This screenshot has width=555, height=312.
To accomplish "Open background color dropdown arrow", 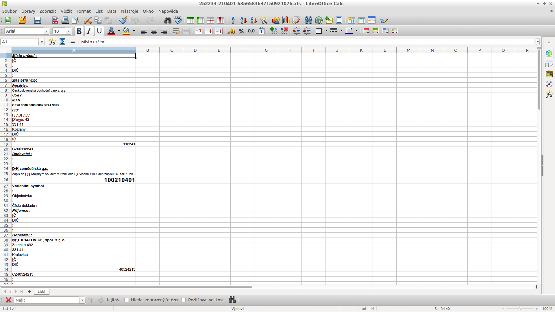I will pos(134,31).
